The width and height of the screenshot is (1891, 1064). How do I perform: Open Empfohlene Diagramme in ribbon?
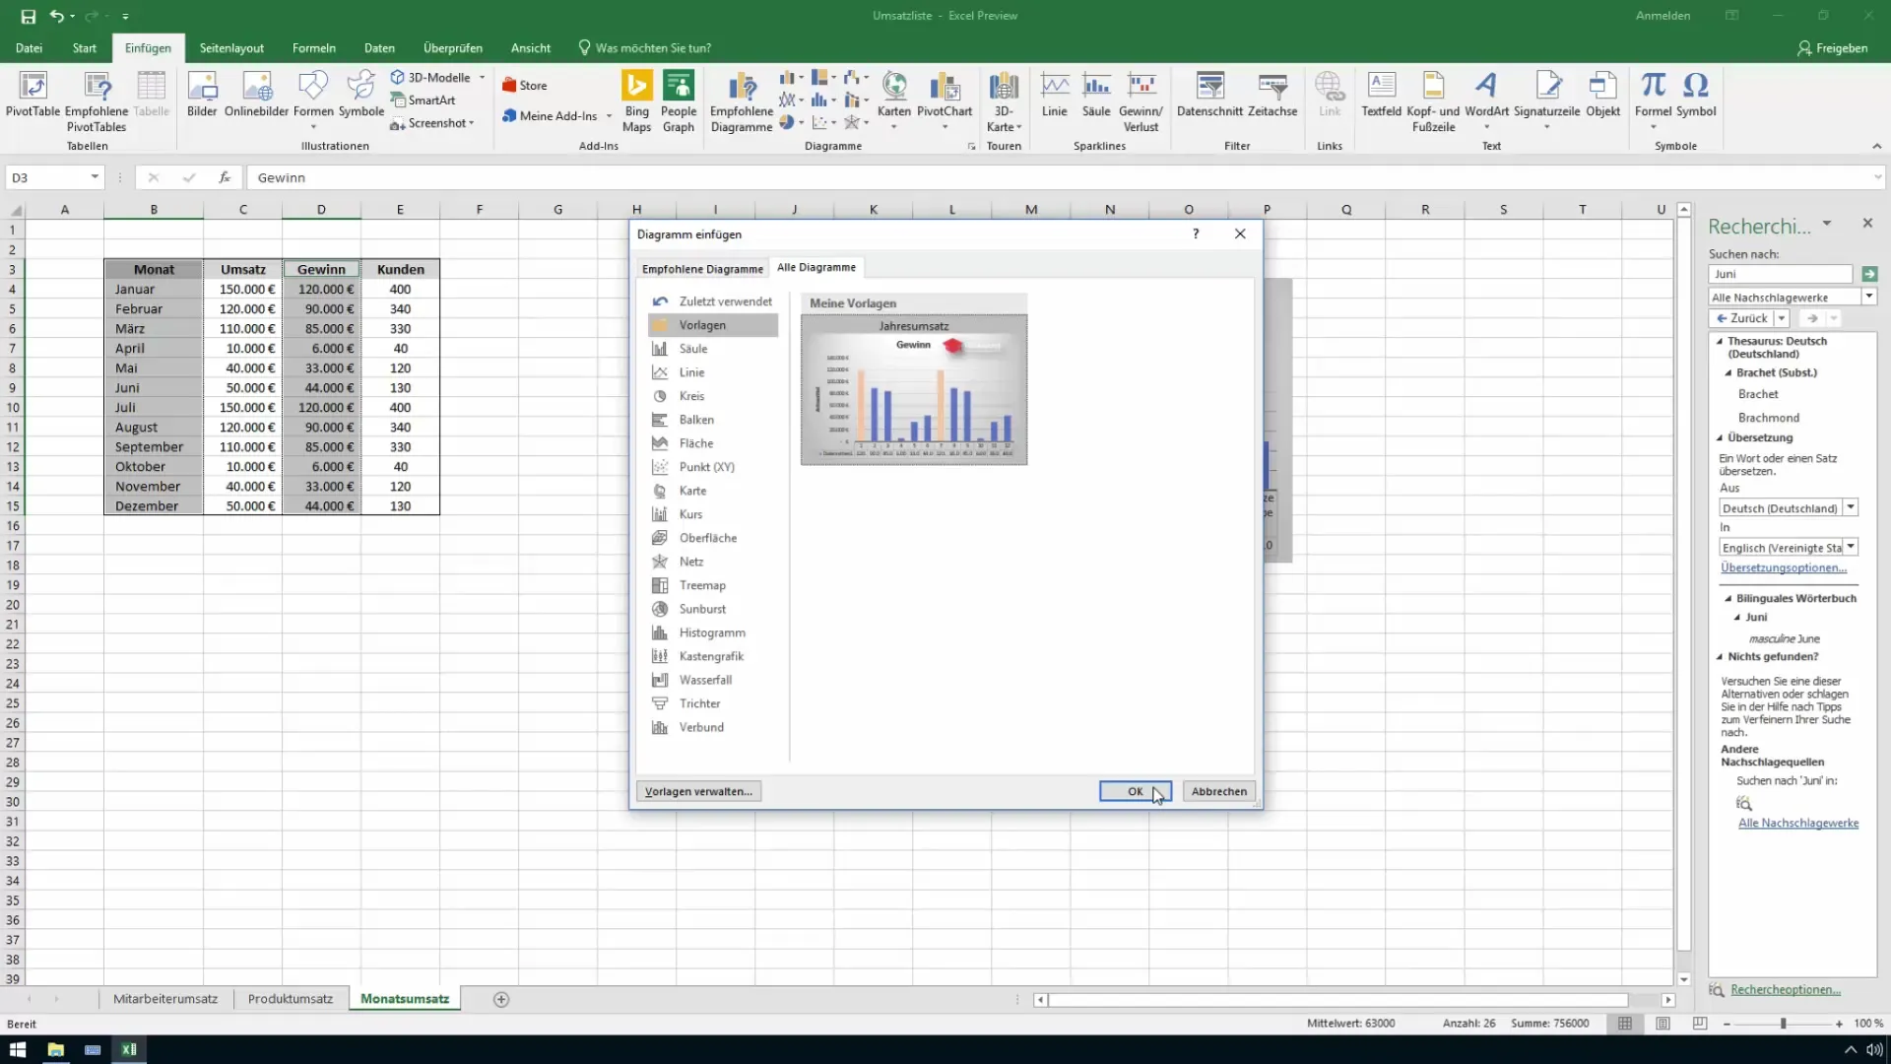coord(742,100)
